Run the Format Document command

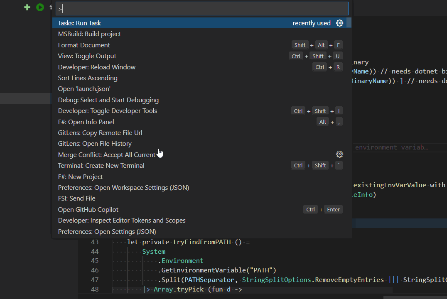(x=84, y=45)
